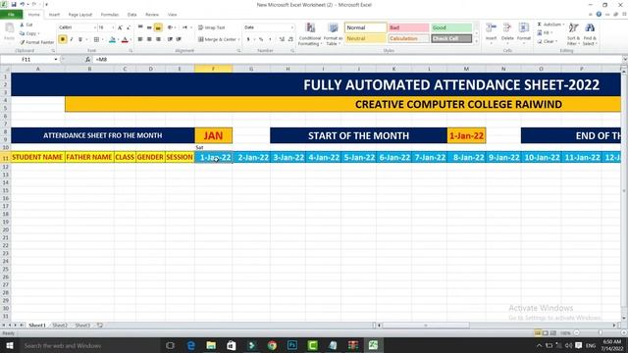Click Decrease Decimal icon

pos(290,39)
